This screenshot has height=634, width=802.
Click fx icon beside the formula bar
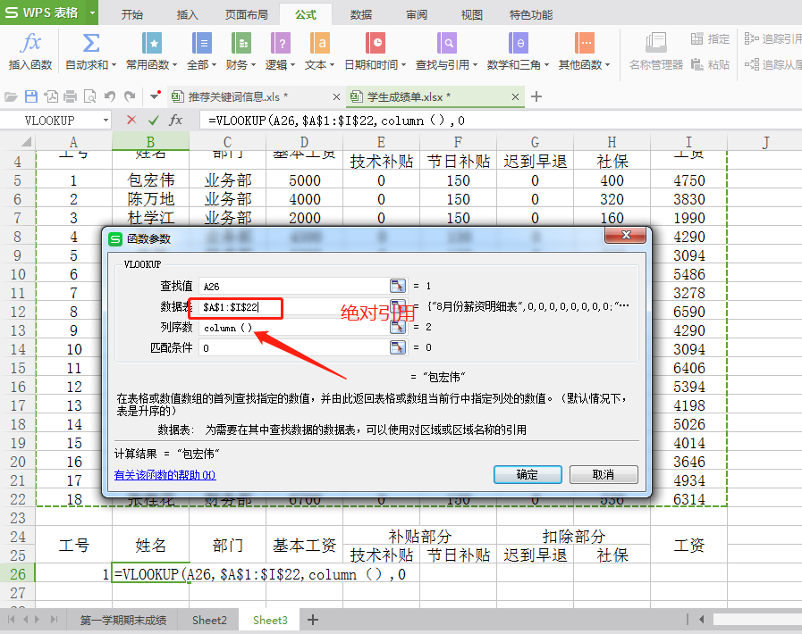point(175,120)
